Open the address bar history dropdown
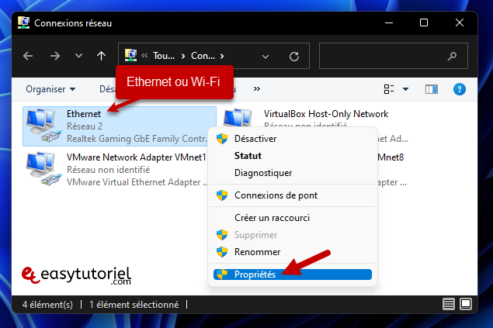493x328 pixels. click(x=266, y=57)
